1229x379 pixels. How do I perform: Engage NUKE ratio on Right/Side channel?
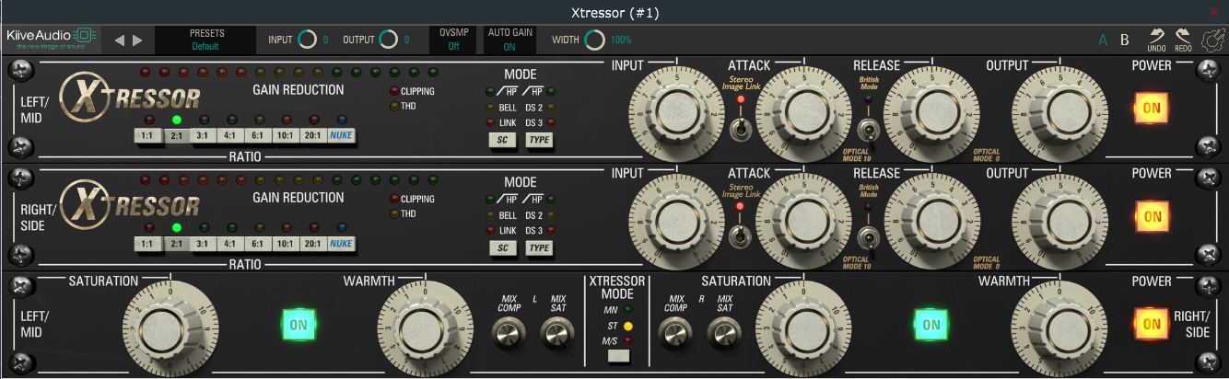pos(342,244)
